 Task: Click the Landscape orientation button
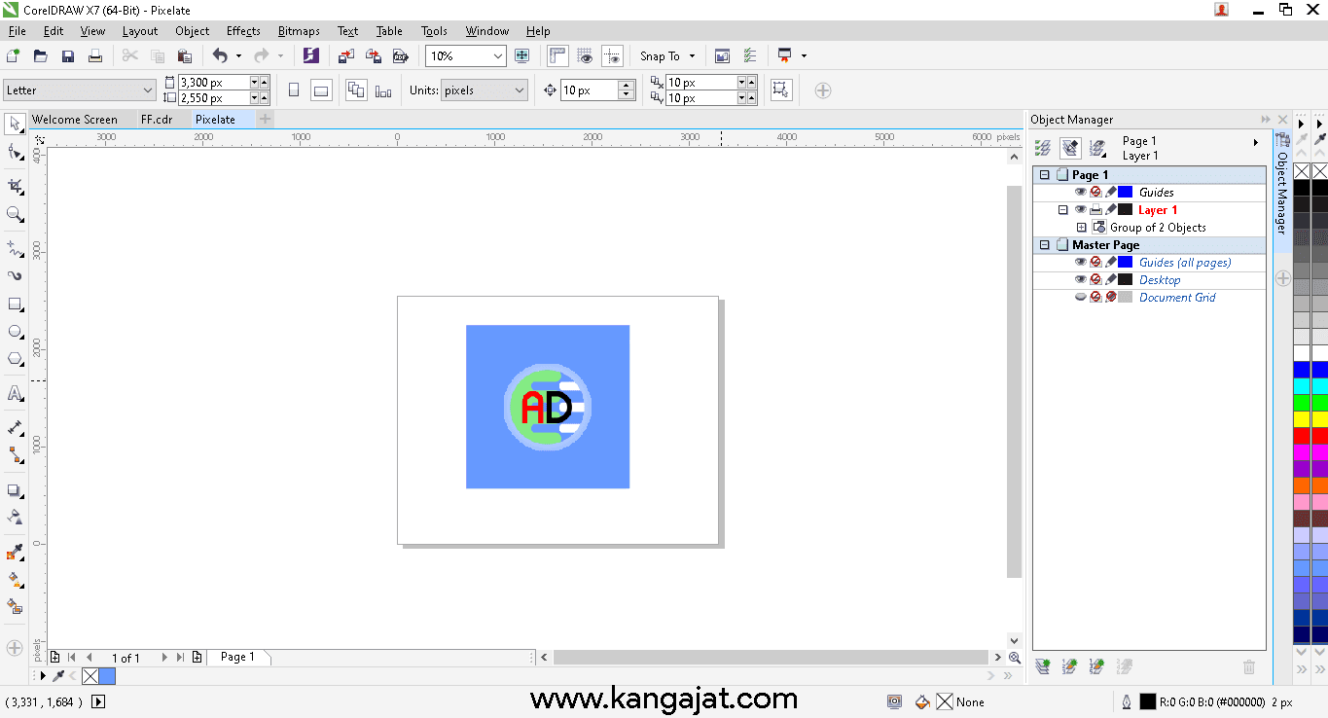pos(321,90)
